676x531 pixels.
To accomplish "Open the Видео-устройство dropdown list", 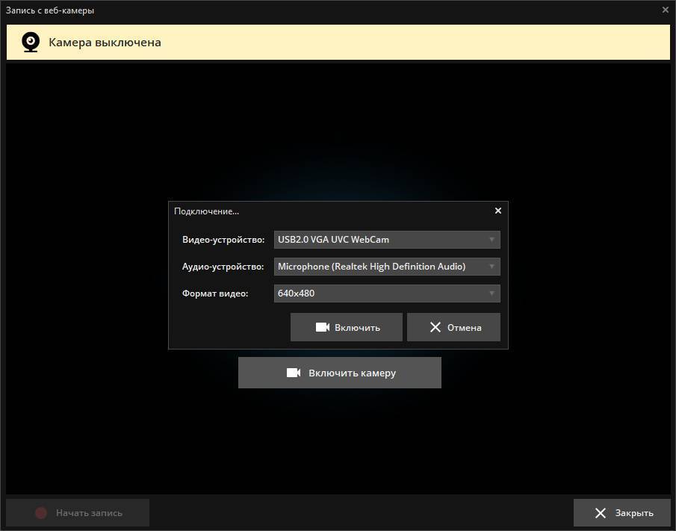I will (x=492, y=240).
